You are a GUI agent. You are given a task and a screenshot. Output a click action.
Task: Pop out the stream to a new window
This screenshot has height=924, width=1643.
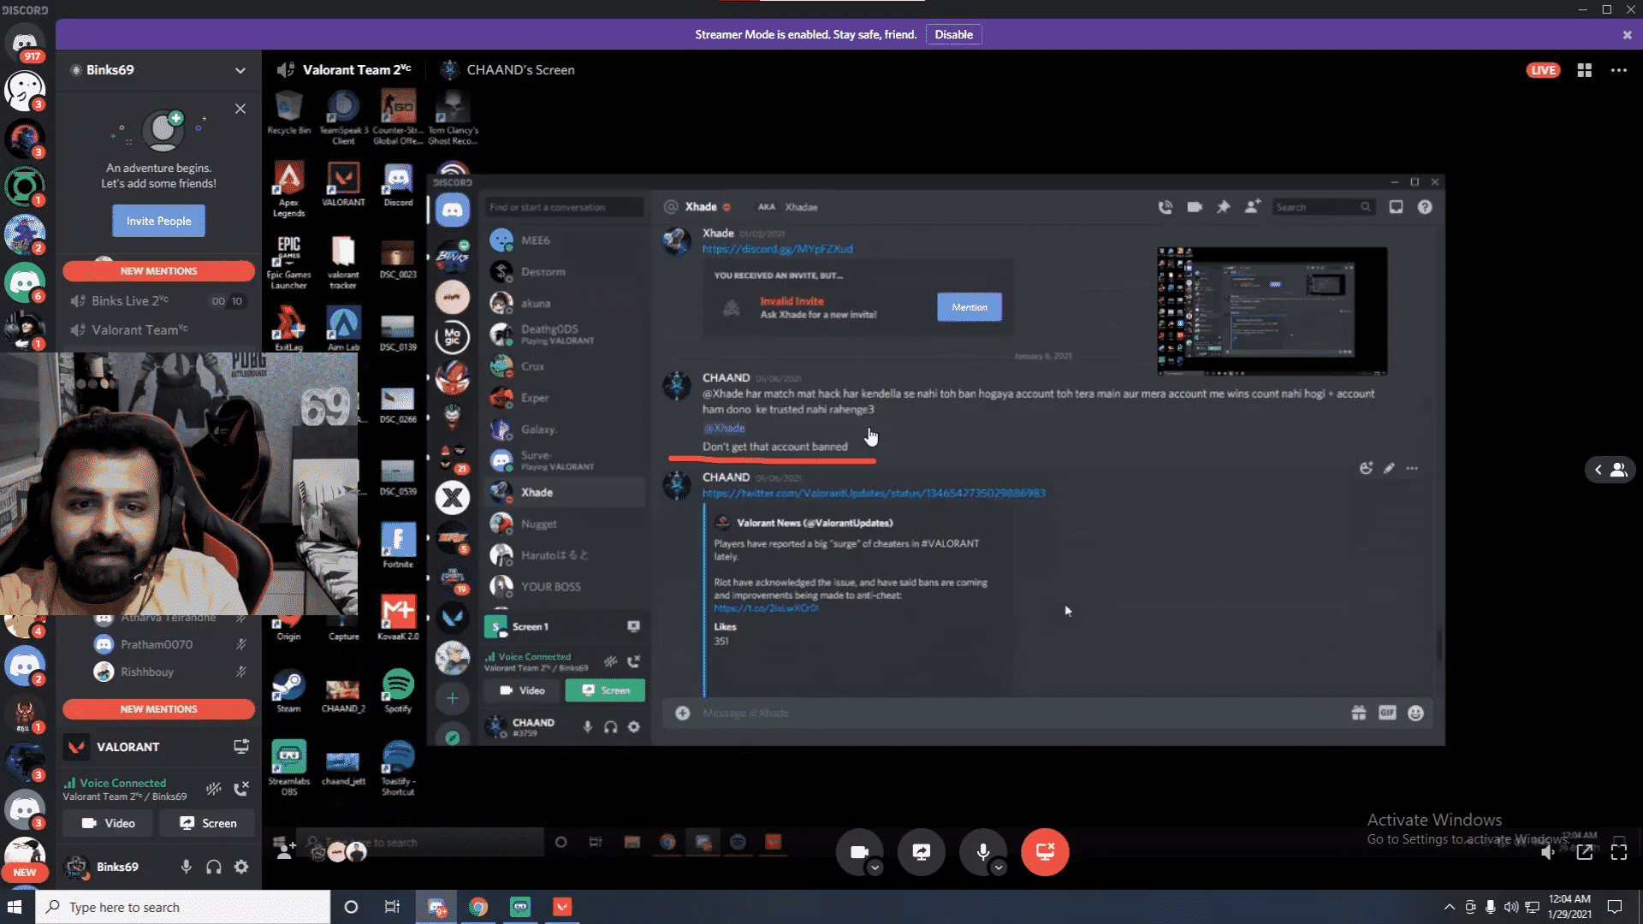coord(1585,852)
